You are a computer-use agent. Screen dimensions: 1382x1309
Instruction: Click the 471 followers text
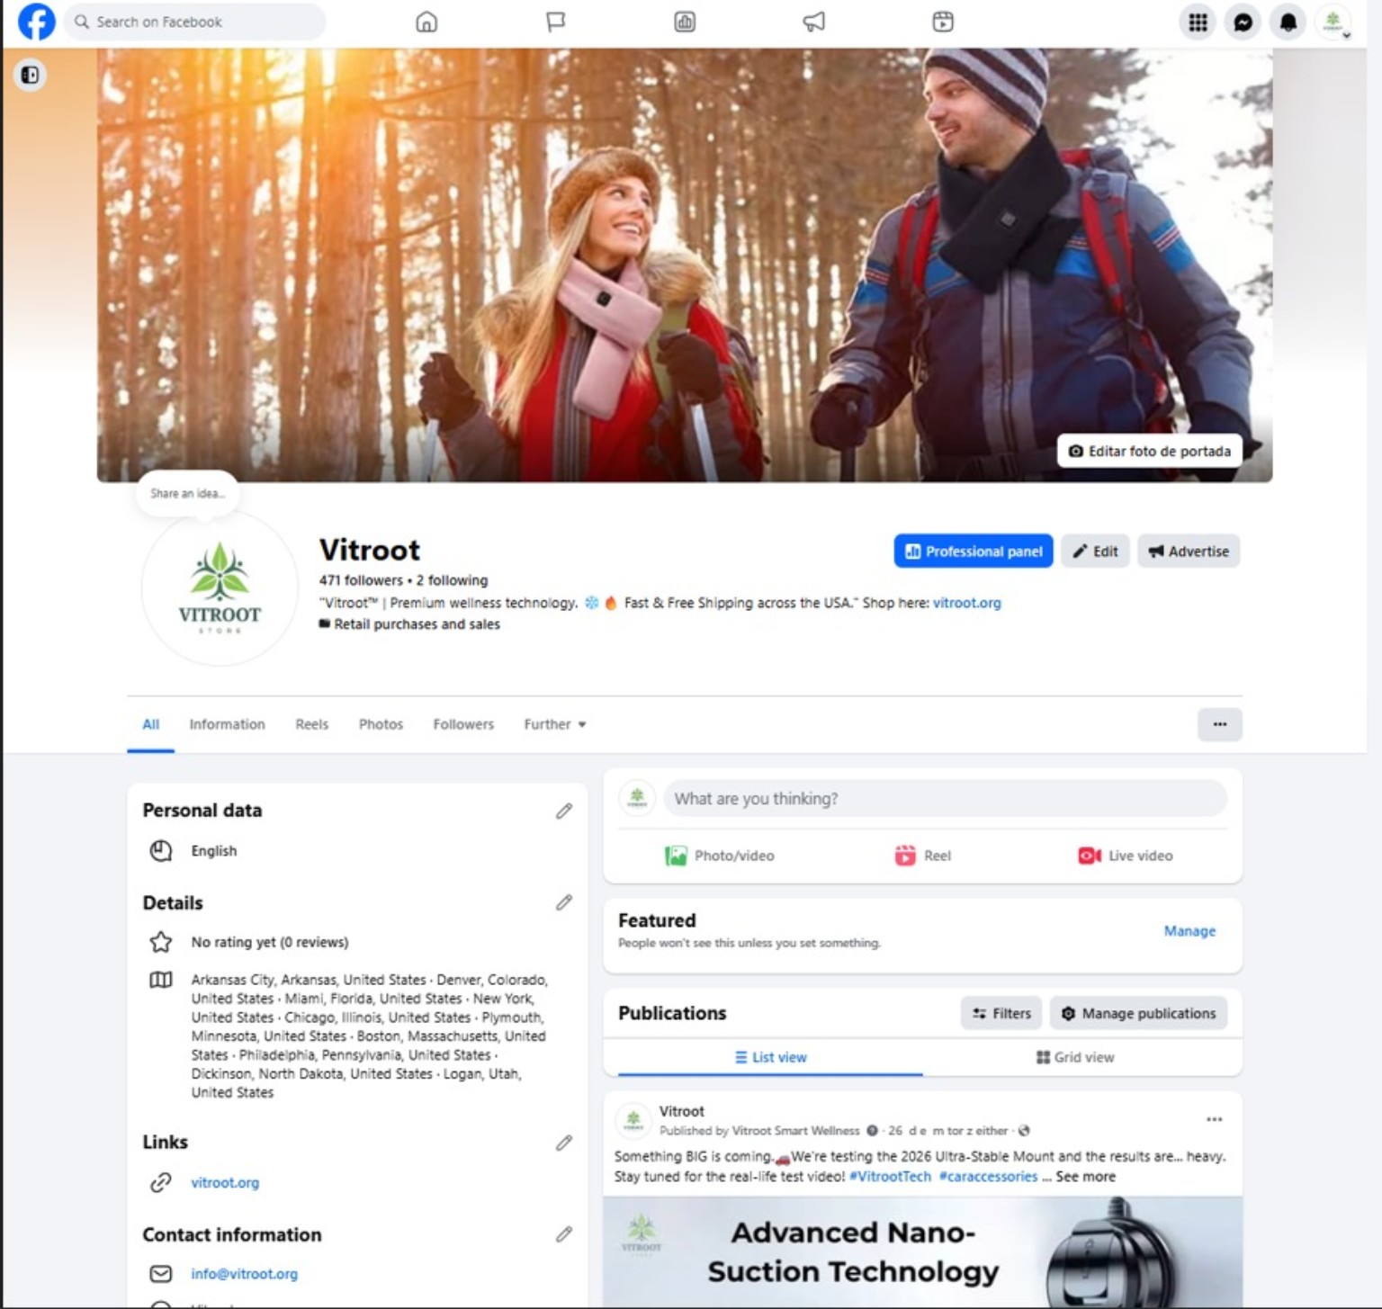361,580
